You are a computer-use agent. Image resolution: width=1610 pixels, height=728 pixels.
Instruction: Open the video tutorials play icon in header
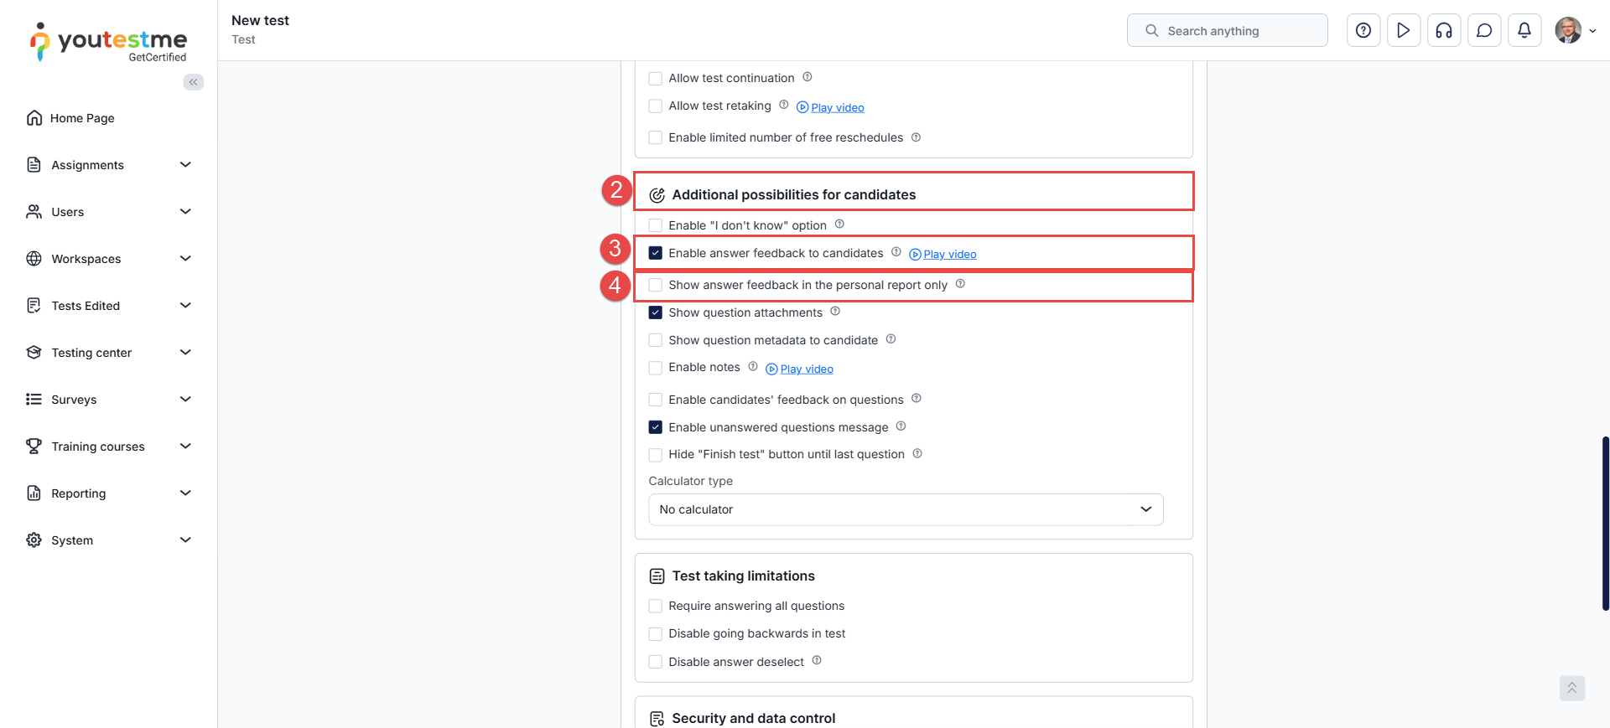(1404, 31)
